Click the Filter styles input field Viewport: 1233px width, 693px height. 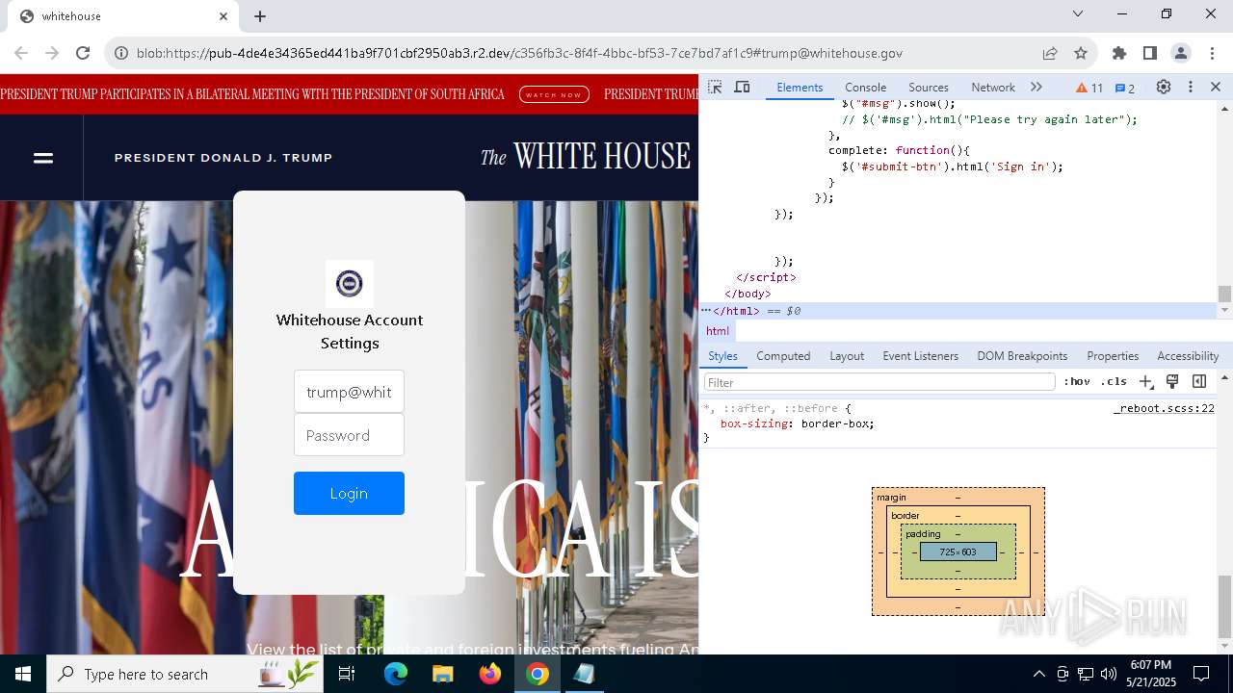coord(879,382)
